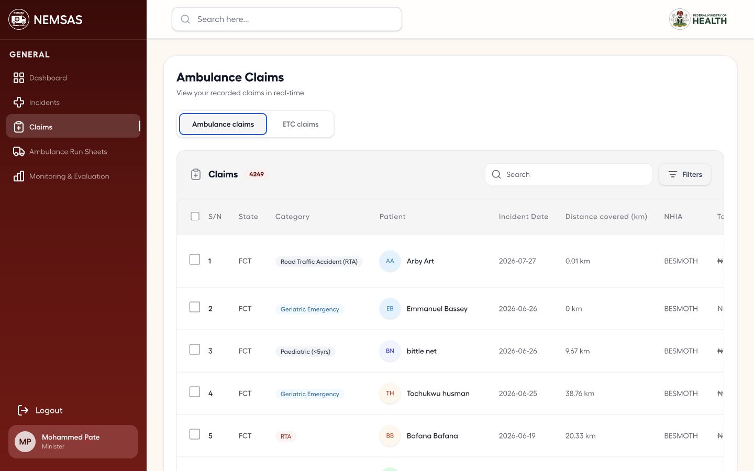Click Geriatric Emergency tag for Emmanuel Bassey
The height and width of the screenshot is (471, 754).
[310, 309]
